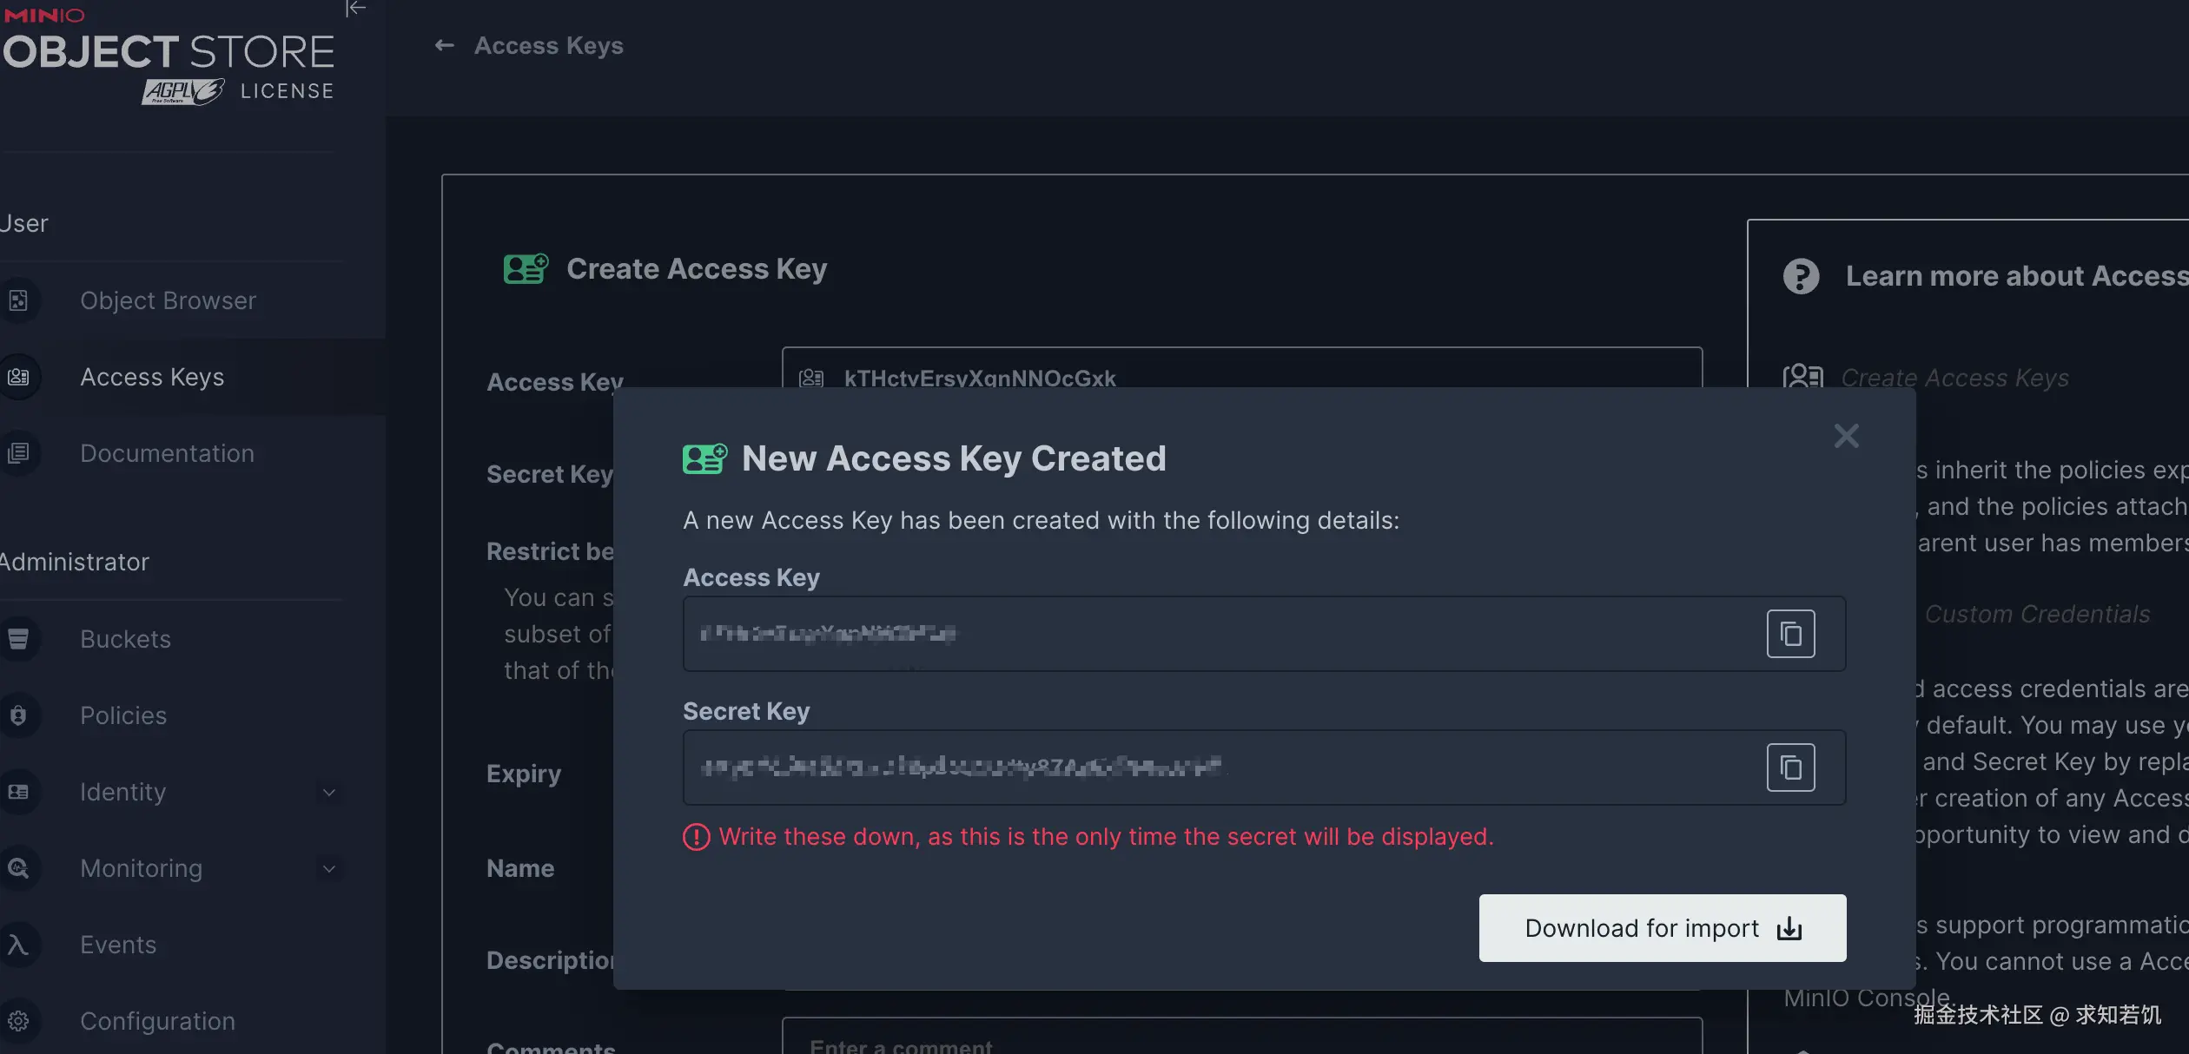This screenshot has height=1054, width=2189.
Task: Open the Policies shield icon
Action: tap(18, 715)
